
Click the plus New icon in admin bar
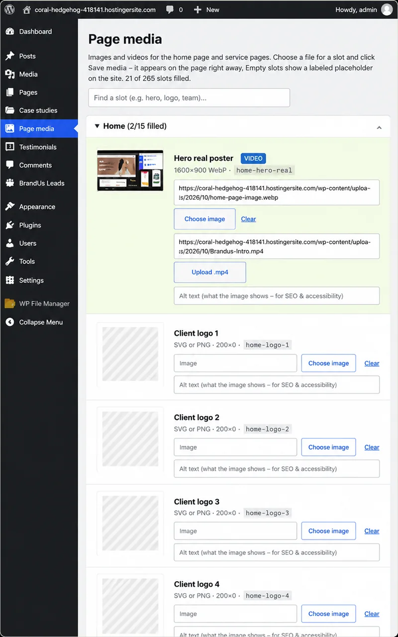pos(198,9)
